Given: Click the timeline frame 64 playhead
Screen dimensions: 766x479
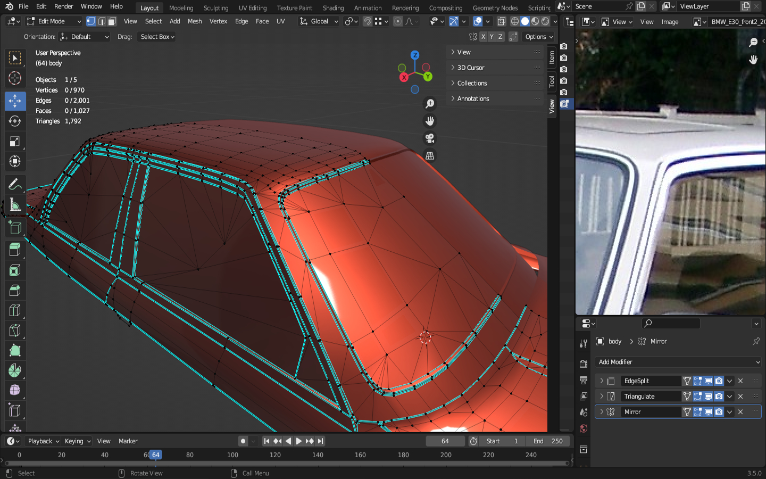Looking at the screenshot, I should pos(155,455).
